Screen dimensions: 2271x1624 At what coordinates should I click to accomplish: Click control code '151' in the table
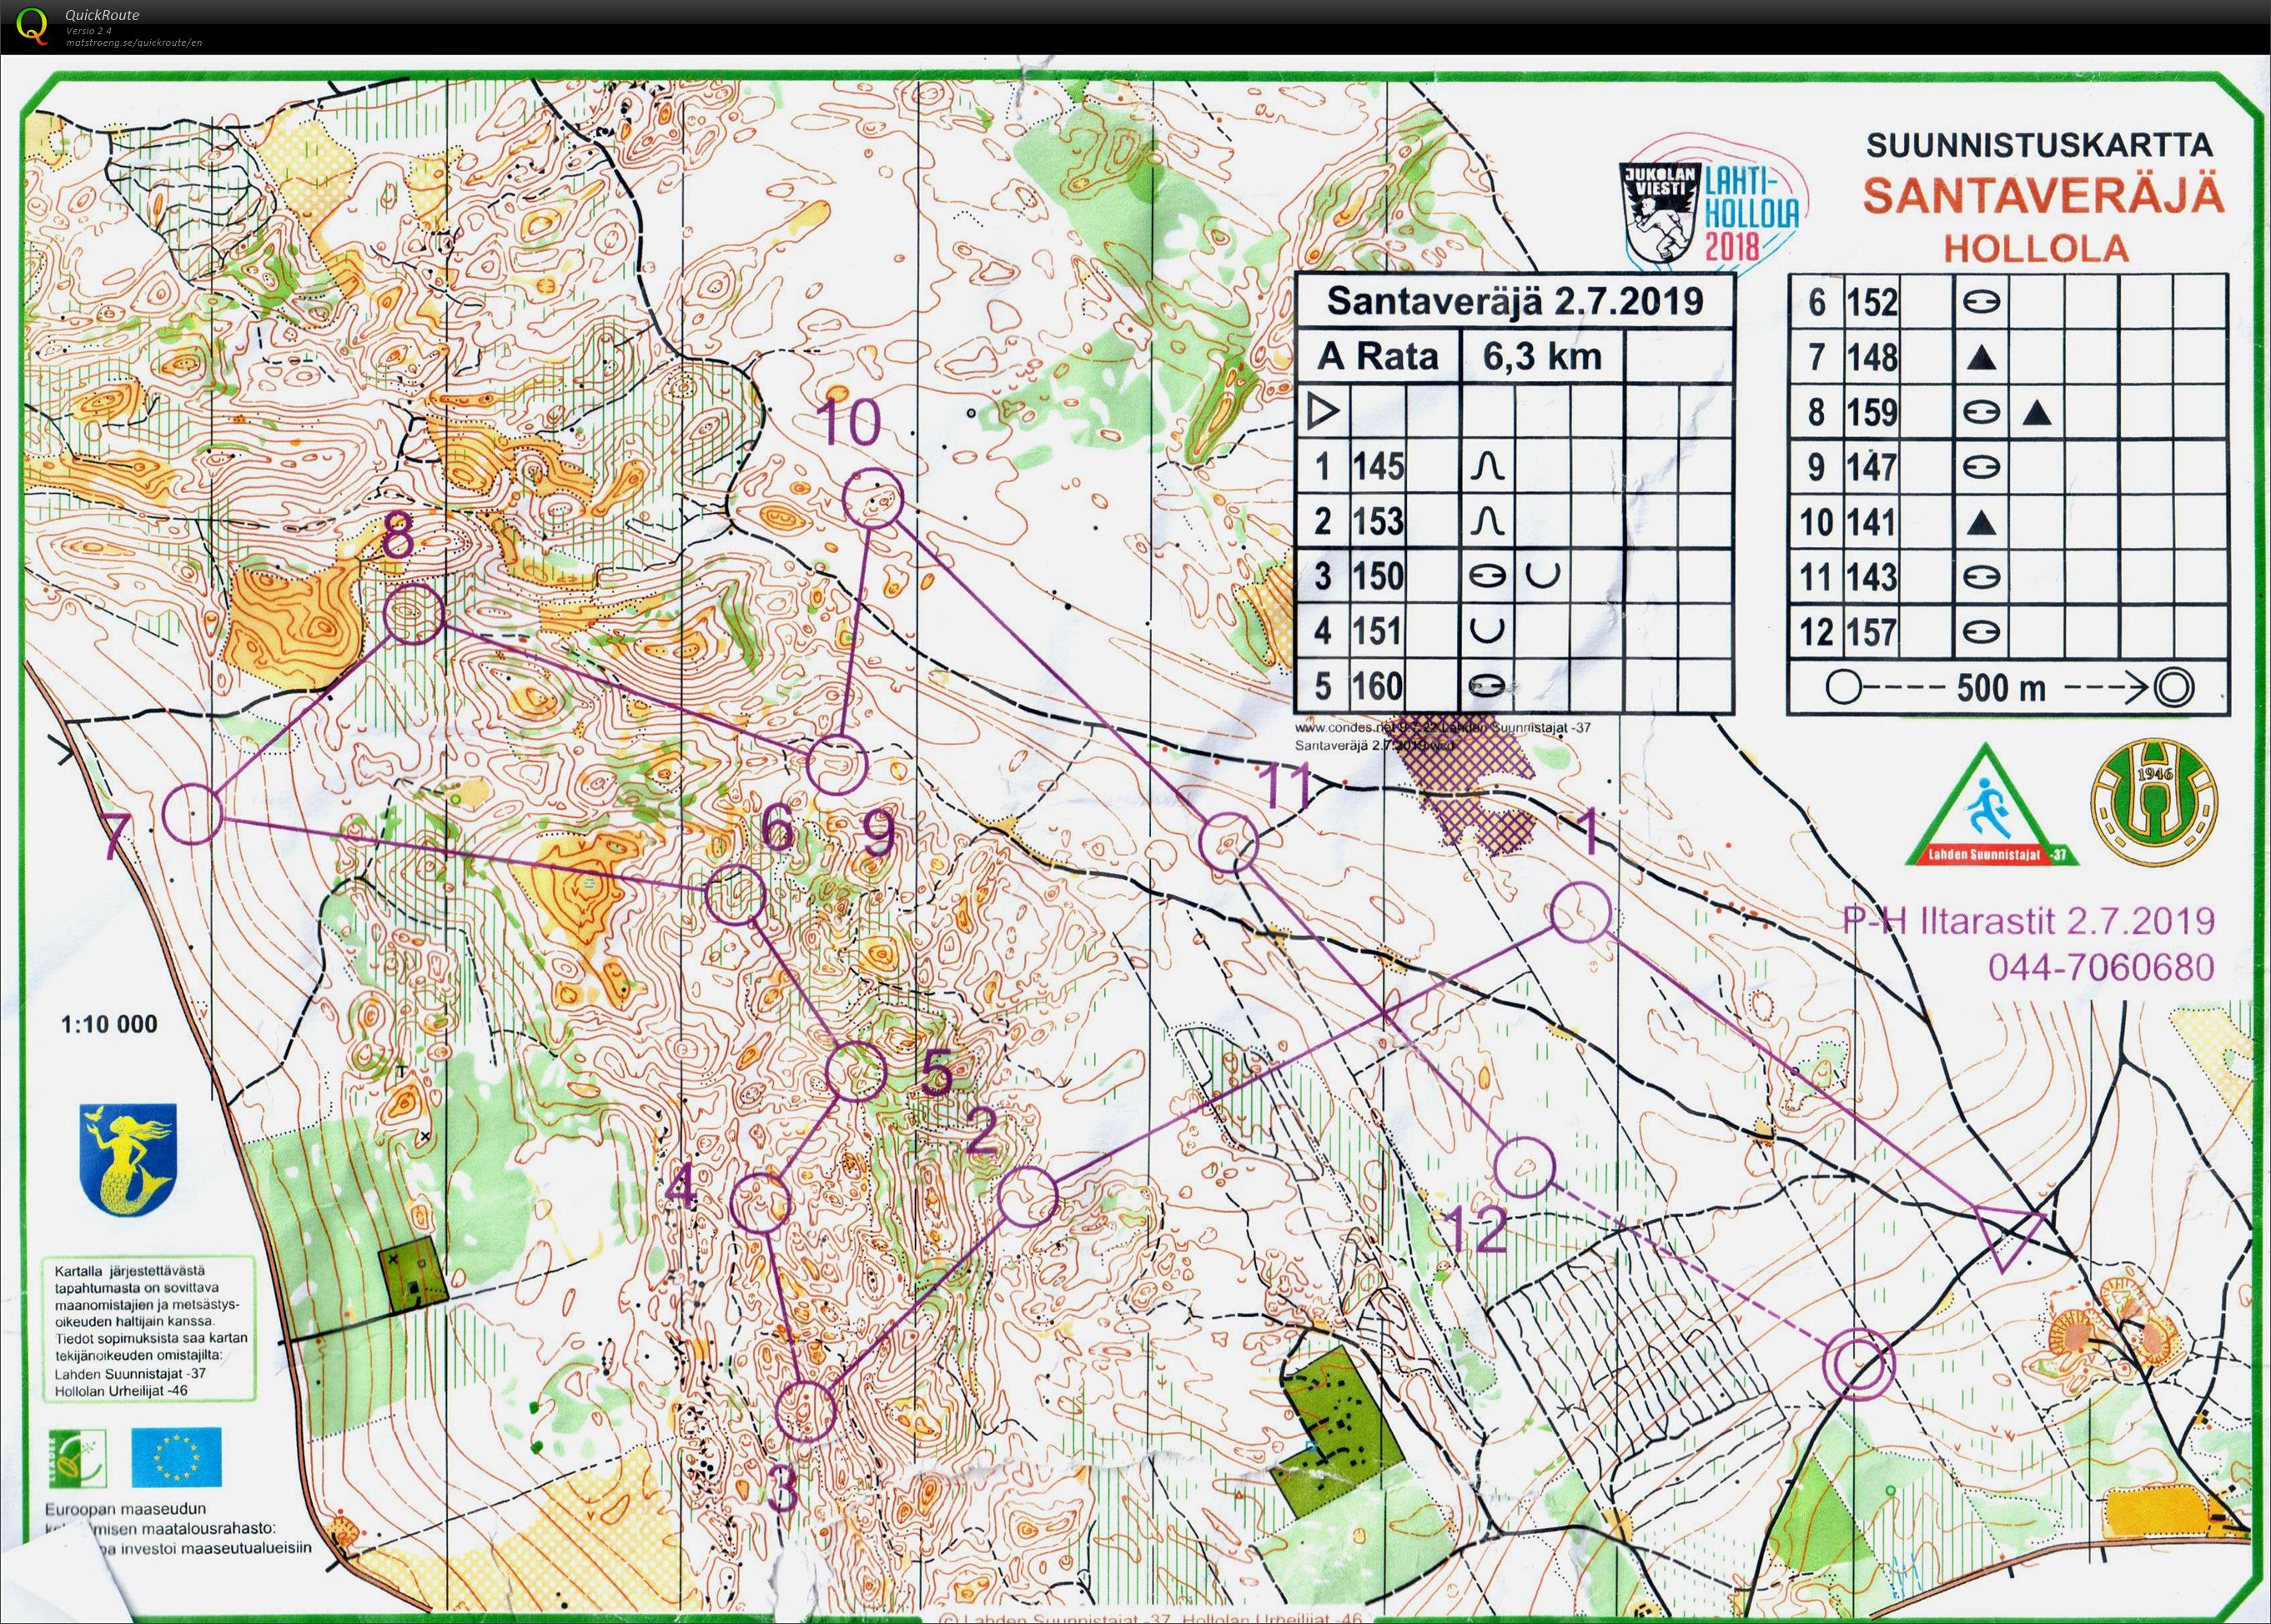click(x=1379, y=632)
